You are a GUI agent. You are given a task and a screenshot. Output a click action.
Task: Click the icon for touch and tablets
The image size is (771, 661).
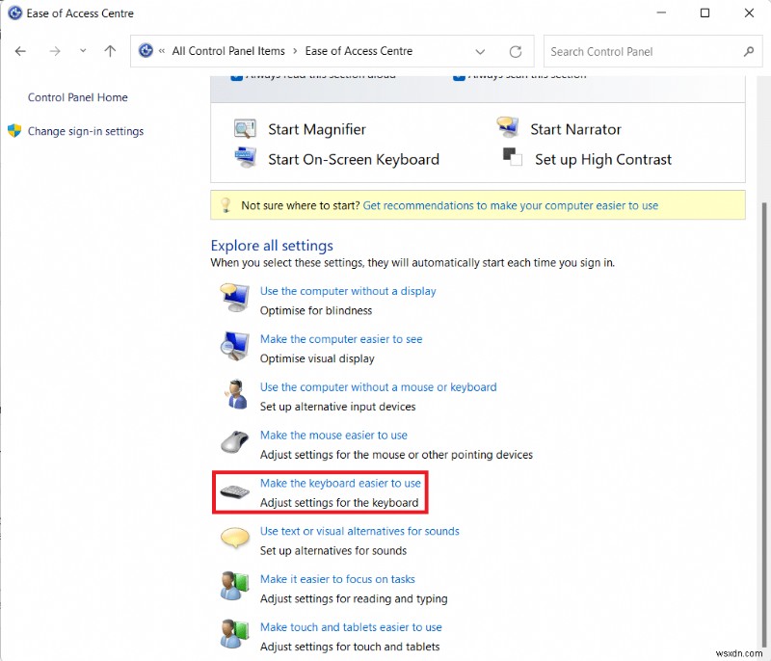[x=234, y=633]
